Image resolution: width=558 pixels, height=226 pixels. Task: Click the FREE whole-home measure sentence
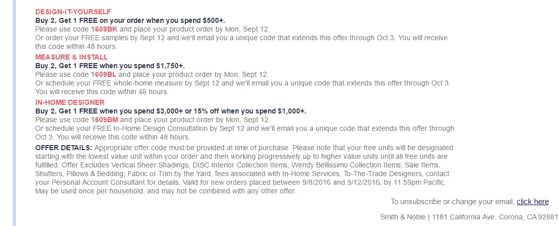click(x=242, y=88)
